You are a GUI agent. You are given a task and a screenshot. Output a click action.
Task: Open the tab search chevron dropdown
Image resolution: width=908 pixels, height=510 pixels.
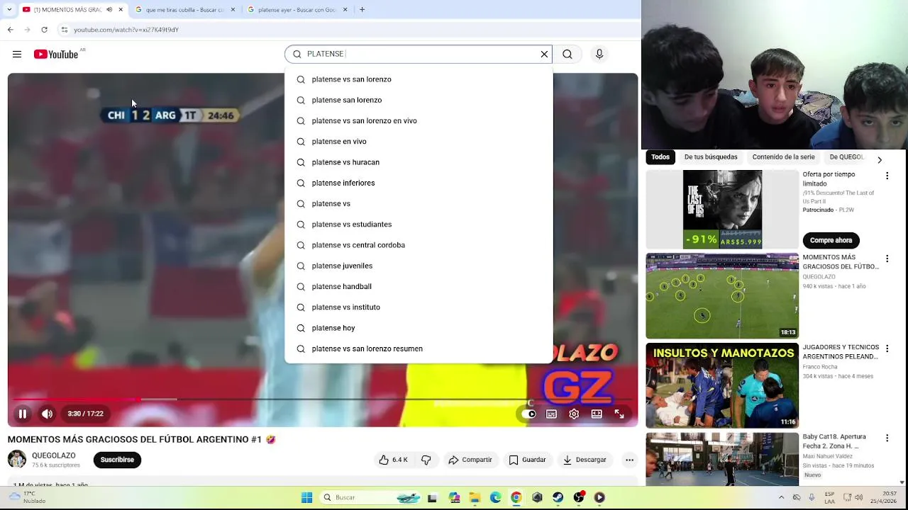point(9,10)
